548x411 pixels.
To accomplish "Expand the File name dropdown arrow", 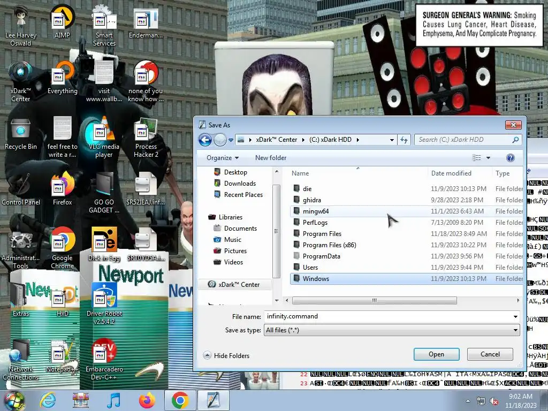I will (x=515, y=317).
